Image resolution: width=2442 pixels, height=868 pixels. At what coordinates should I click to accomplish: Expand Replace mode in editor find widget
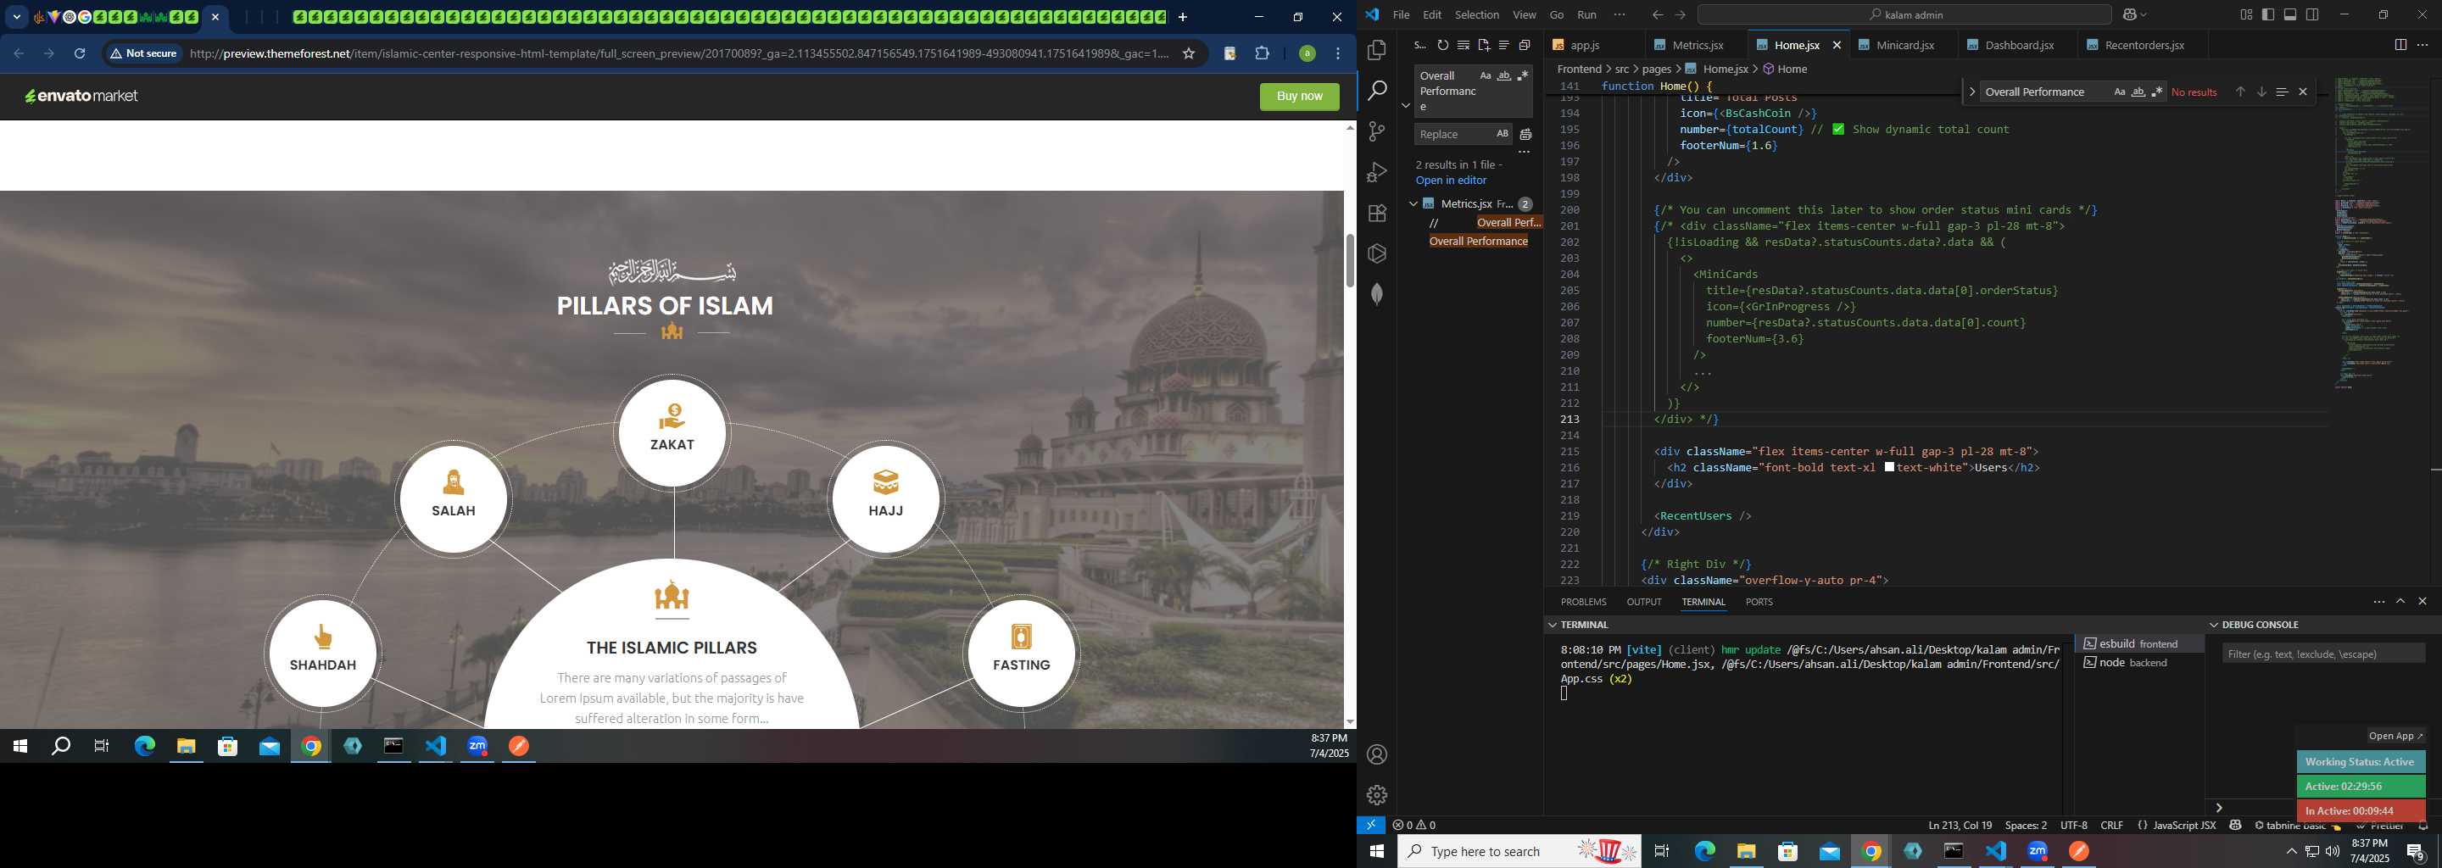(1971, 92)
